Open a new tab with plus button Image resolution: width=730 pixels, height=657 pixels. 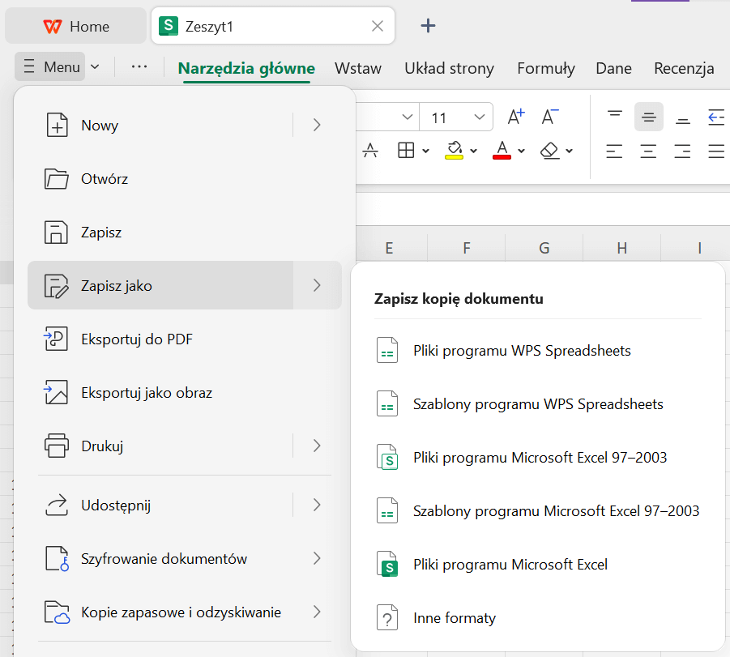[429, 26]
